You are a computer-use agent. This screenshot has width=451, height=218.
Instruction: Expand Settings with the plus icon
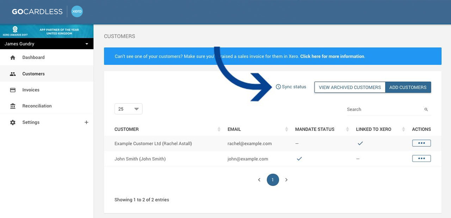(x=86, y=123)
